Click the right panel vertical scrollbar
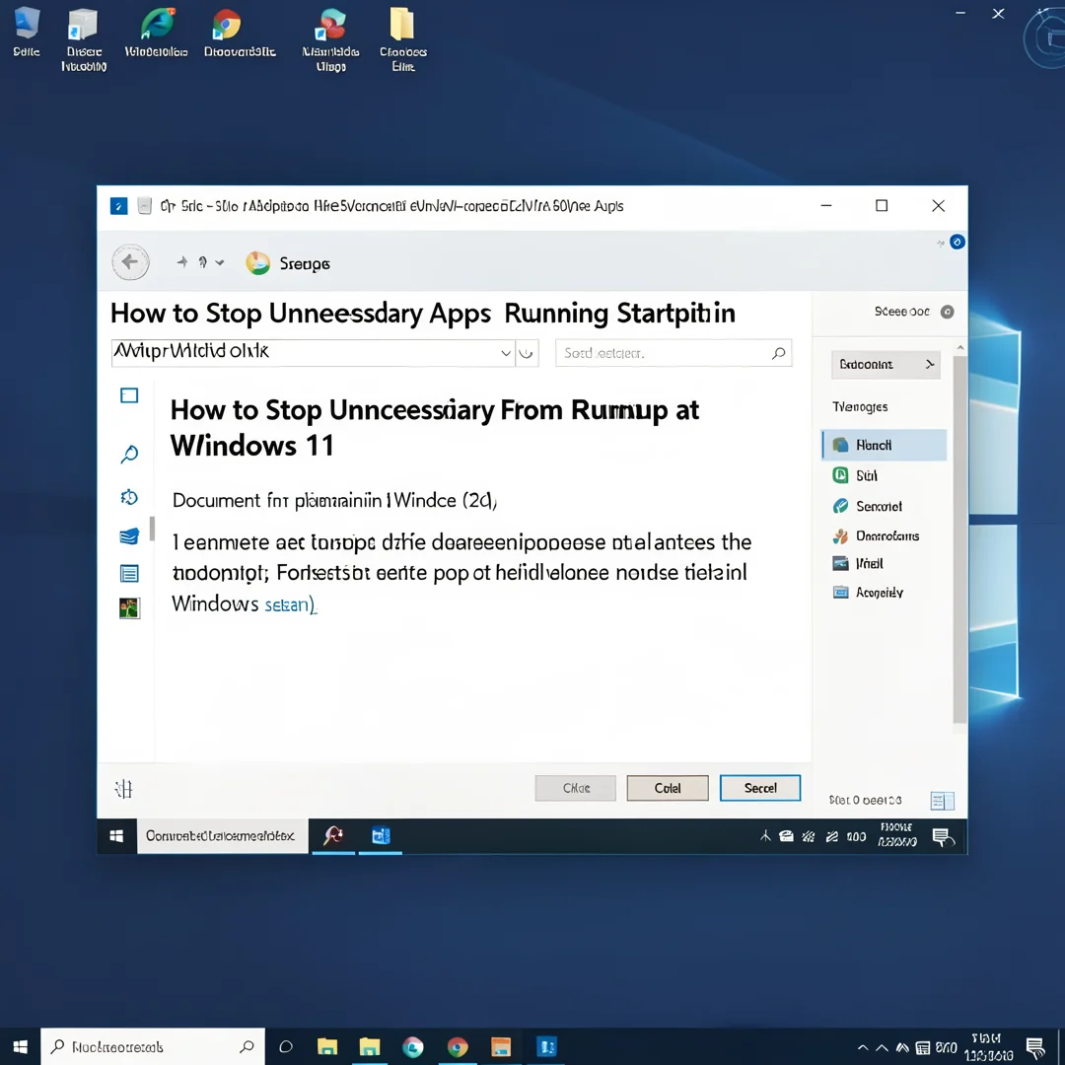Screen dimensions: 1065x1065 (959, 540)
